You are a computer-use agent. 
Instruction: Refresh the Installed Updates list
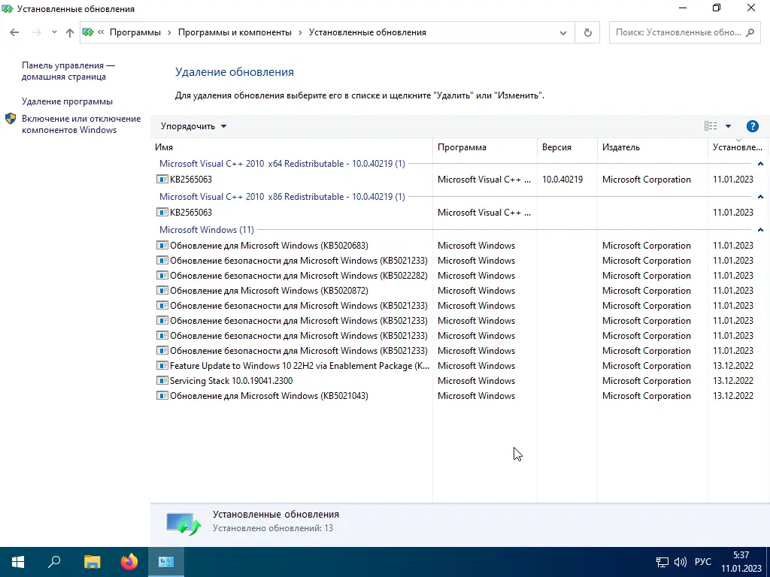pos(587,32)
